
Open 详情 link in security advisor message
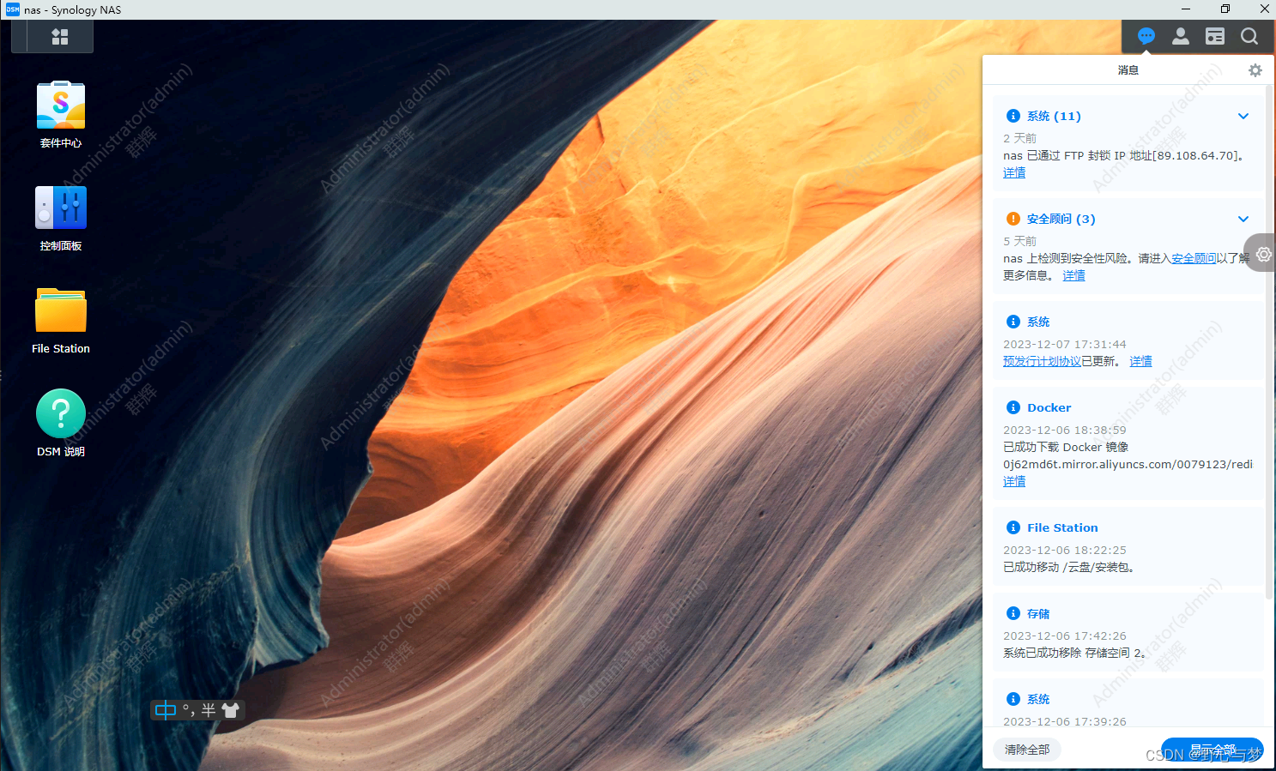coord(1074,275)
